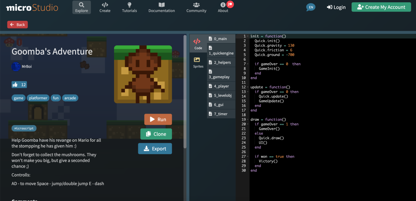Click the Sprites picture icon
416x201 pixels.
click(196, 60)
